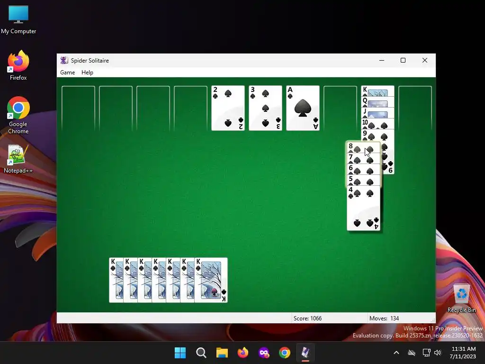This screenshot has height=364, width=485.
Task: Click the Score: 1066 status text
Action: [307, 318]
